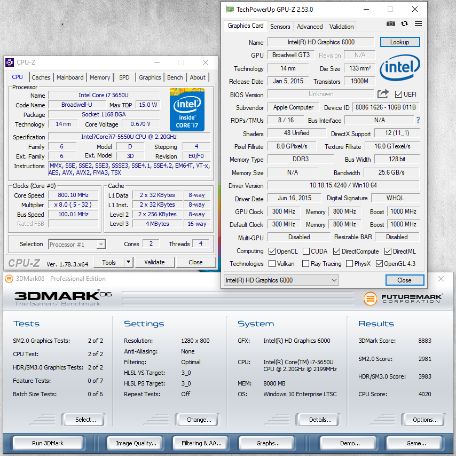Open the SPD tab in CPU-Z
This screenshot has height=456, width=456.
tap(124, 77)
